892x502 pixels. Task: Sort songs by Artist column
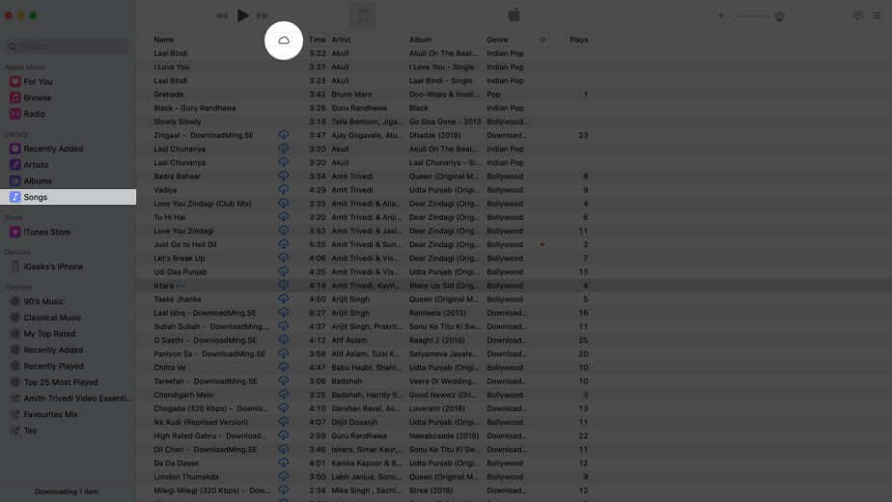coord(342,40)
